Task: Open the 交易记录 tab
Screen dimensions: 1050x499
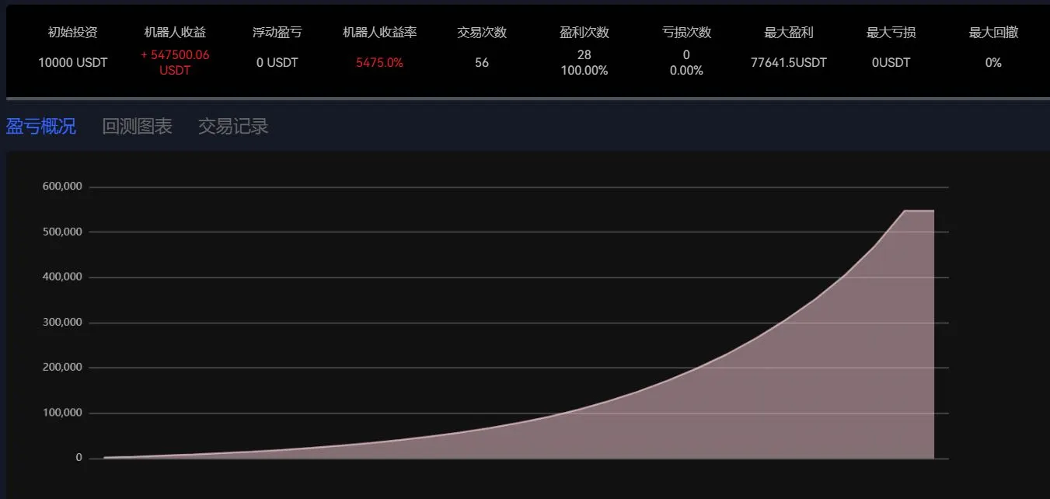Action: coord(233,127)
